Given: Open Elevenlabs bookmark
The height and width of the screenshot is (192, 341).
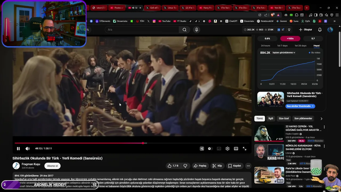Looking at the screenshot, I should coord(247,21).
